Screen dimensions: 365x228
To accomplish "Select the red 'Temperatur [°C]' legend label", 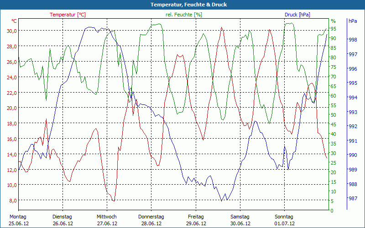I will [68, 15].
